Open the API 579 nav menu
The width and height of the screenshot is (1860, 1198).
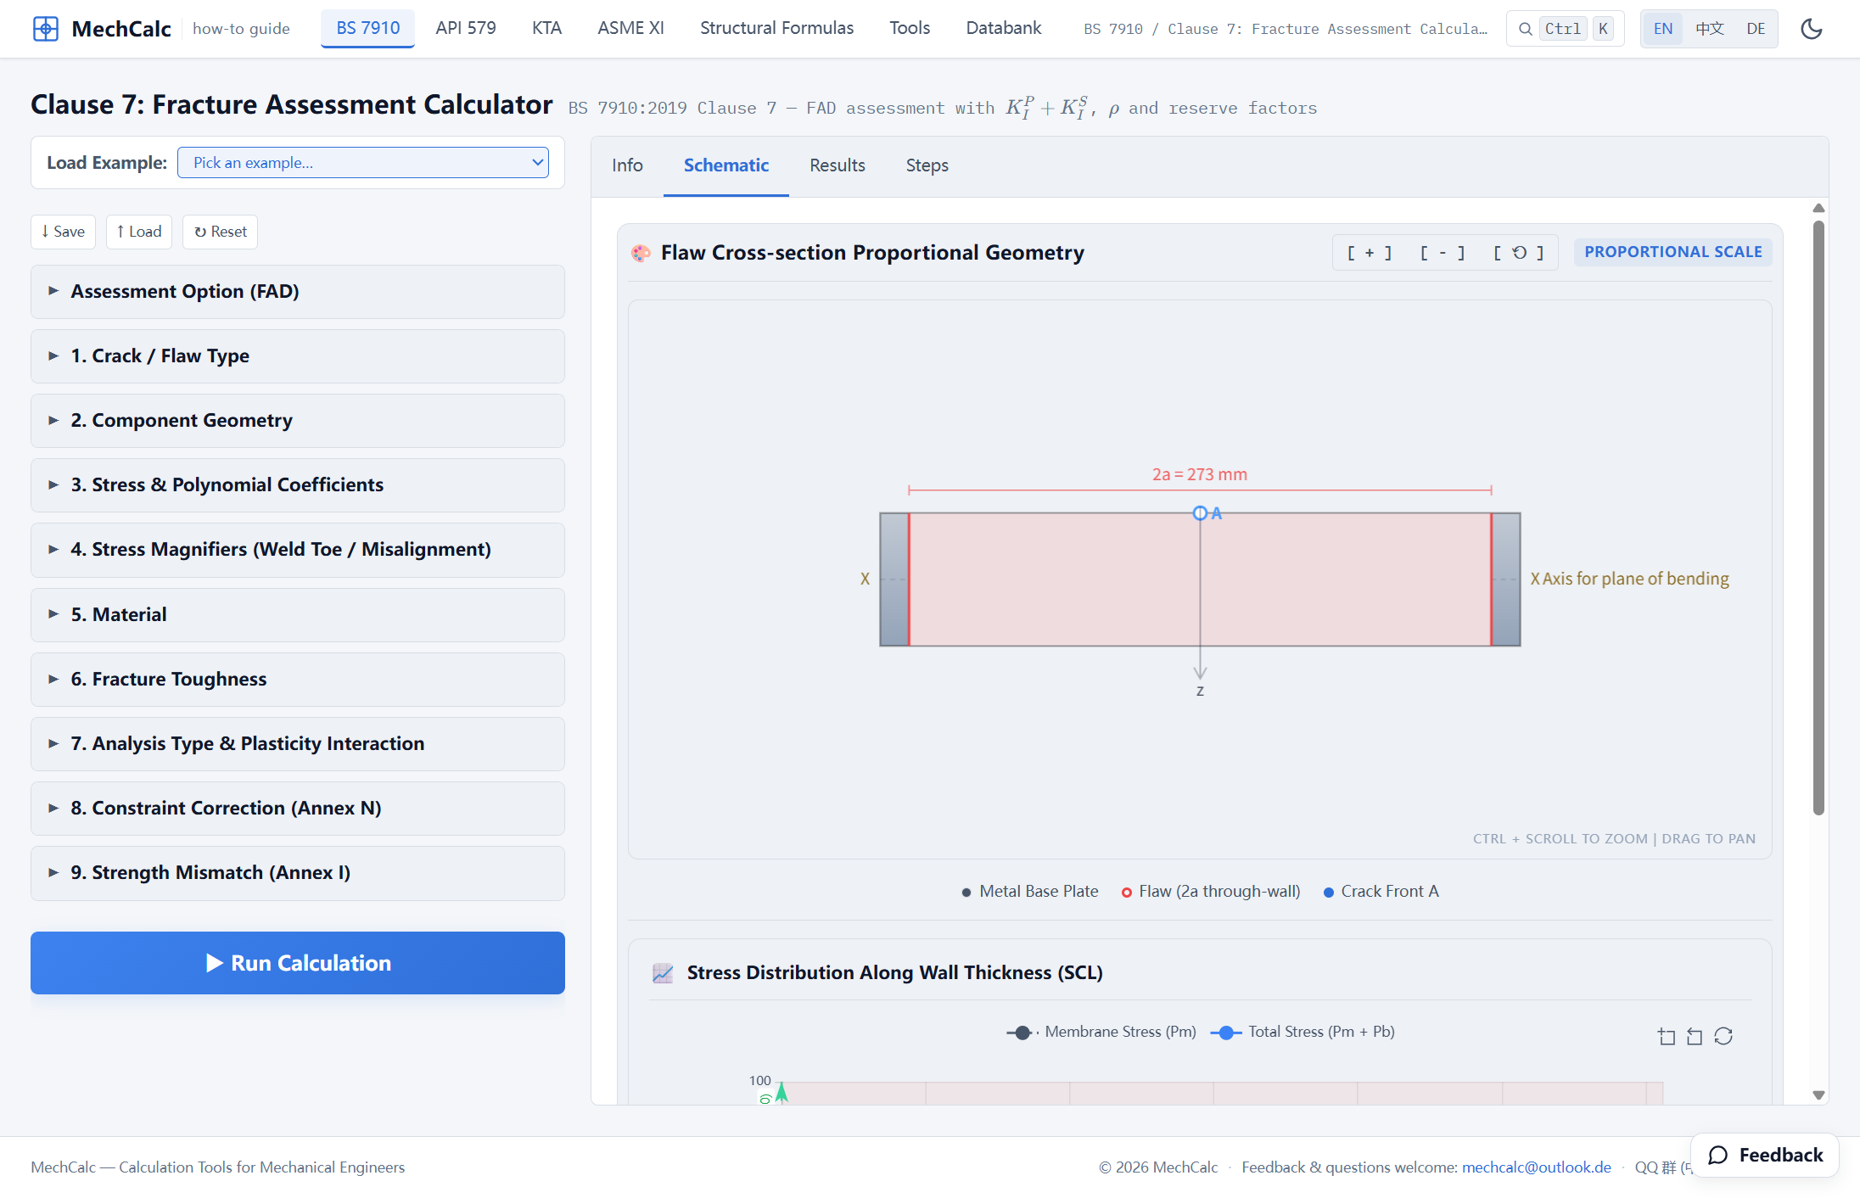pos(466,28)
